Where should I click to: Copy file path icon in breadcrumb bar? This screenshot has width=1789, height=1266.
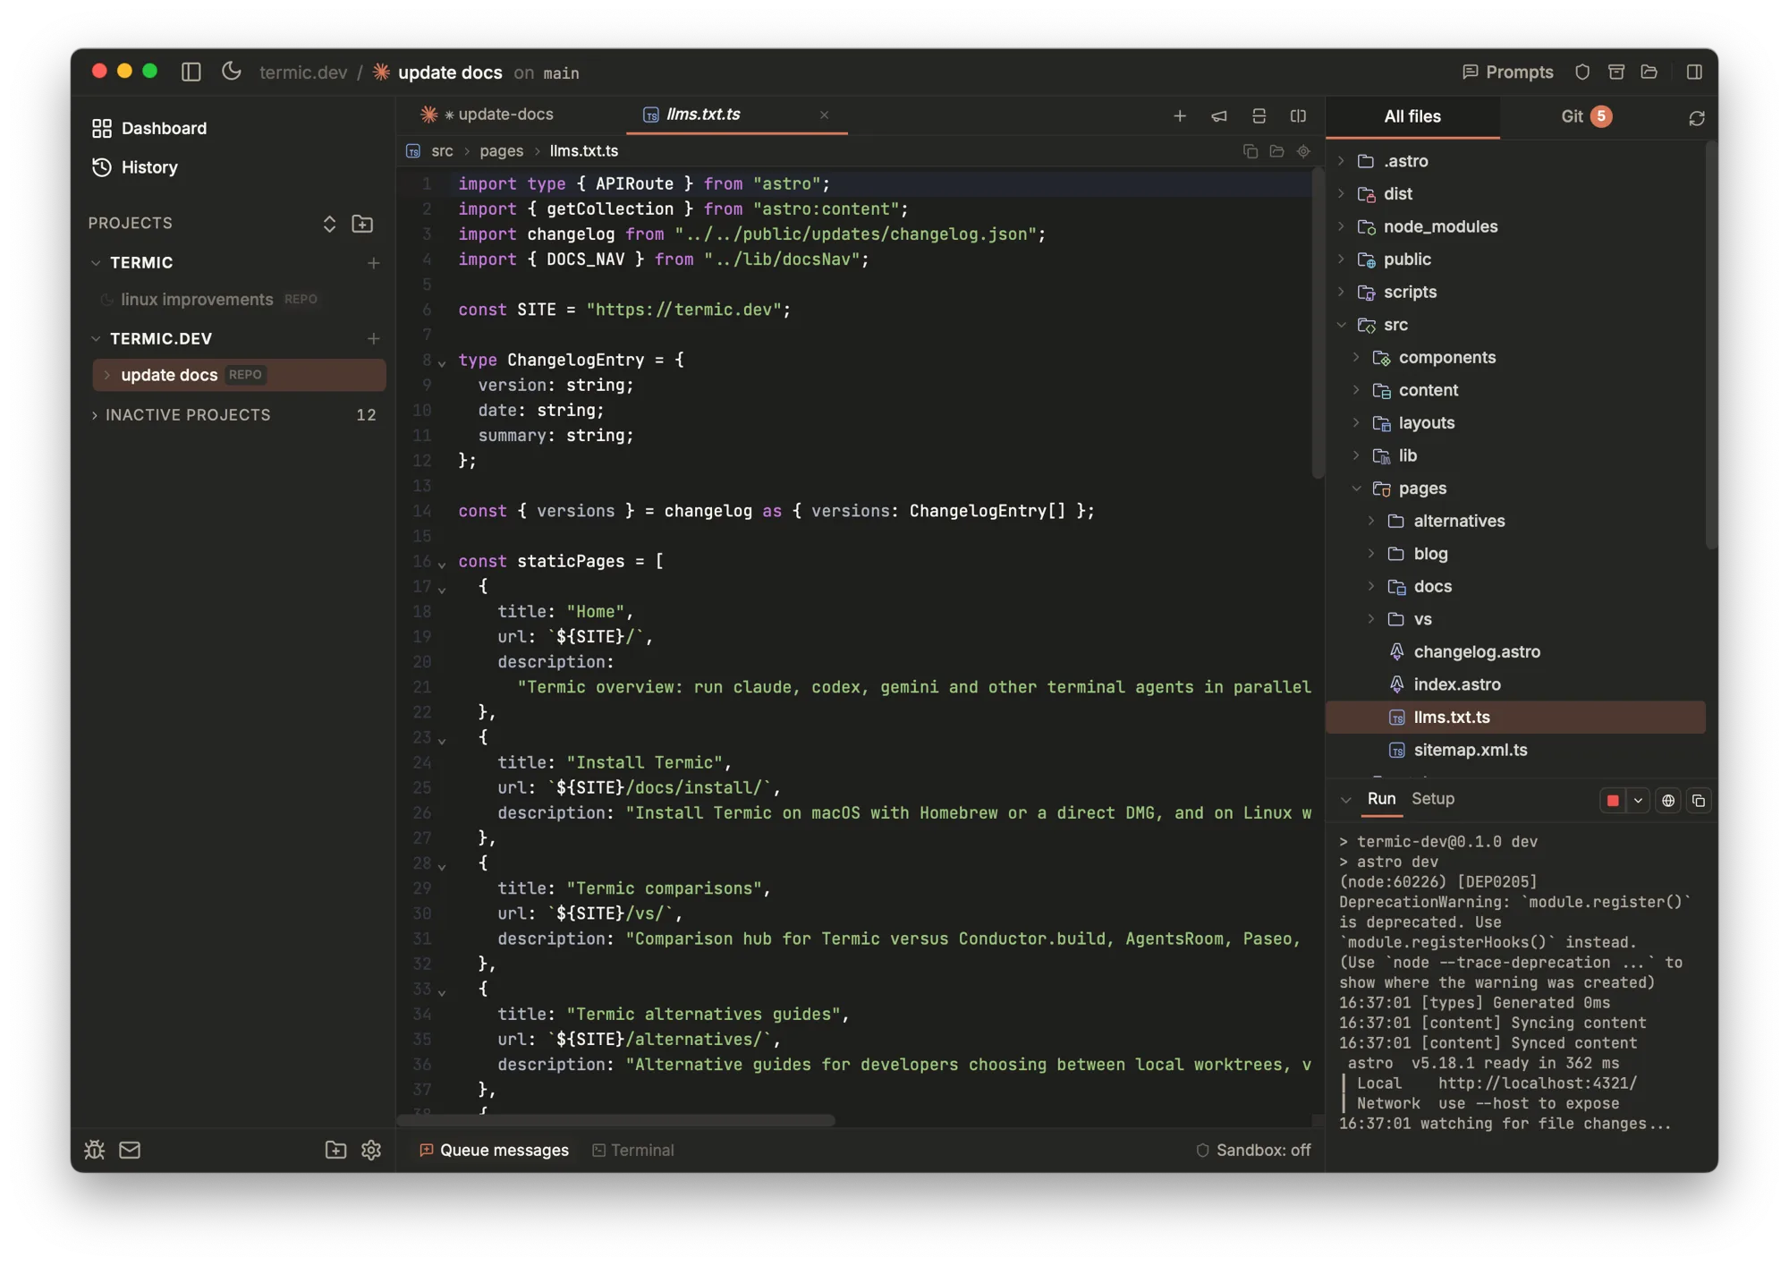click(x=1250, y=151)
